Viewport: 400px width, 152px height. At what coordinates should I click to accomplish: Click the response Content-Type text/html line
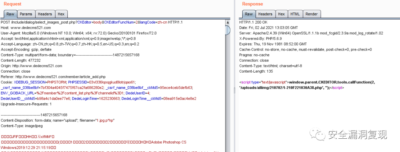click(271, 66)
